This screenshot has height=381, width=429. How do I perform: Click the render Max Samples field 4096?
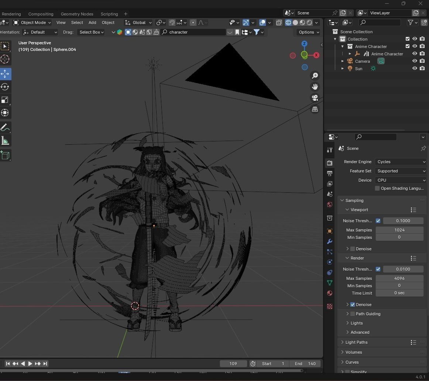[x=399, y=278]
